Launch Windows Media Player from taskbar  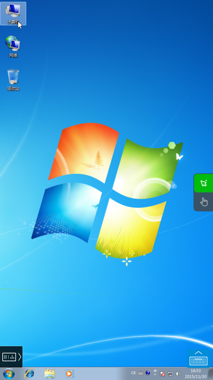[x=70, y=373]
